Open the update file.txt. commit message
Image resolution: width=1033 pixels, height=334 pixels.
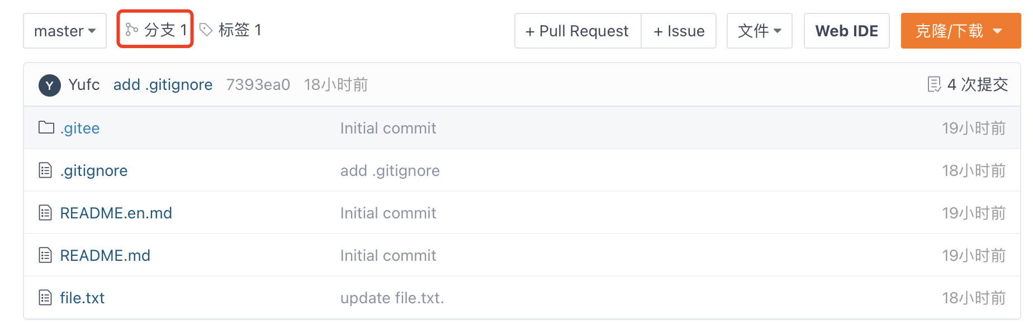(392, 298)
